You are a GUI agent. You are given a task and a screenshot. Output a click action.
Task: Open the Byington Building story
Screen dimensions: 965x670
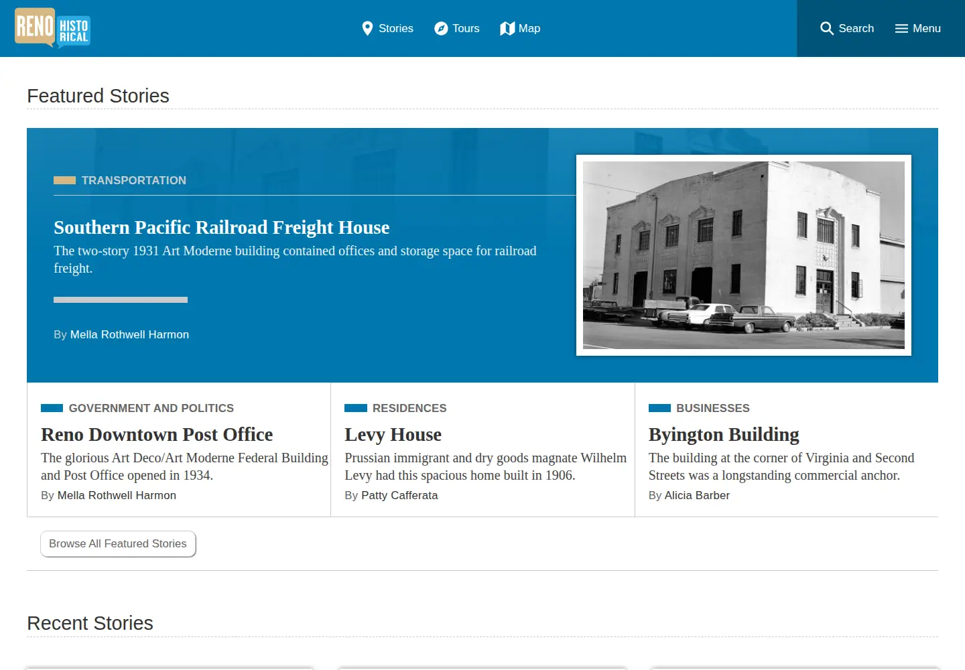click(x=724, y=435)
